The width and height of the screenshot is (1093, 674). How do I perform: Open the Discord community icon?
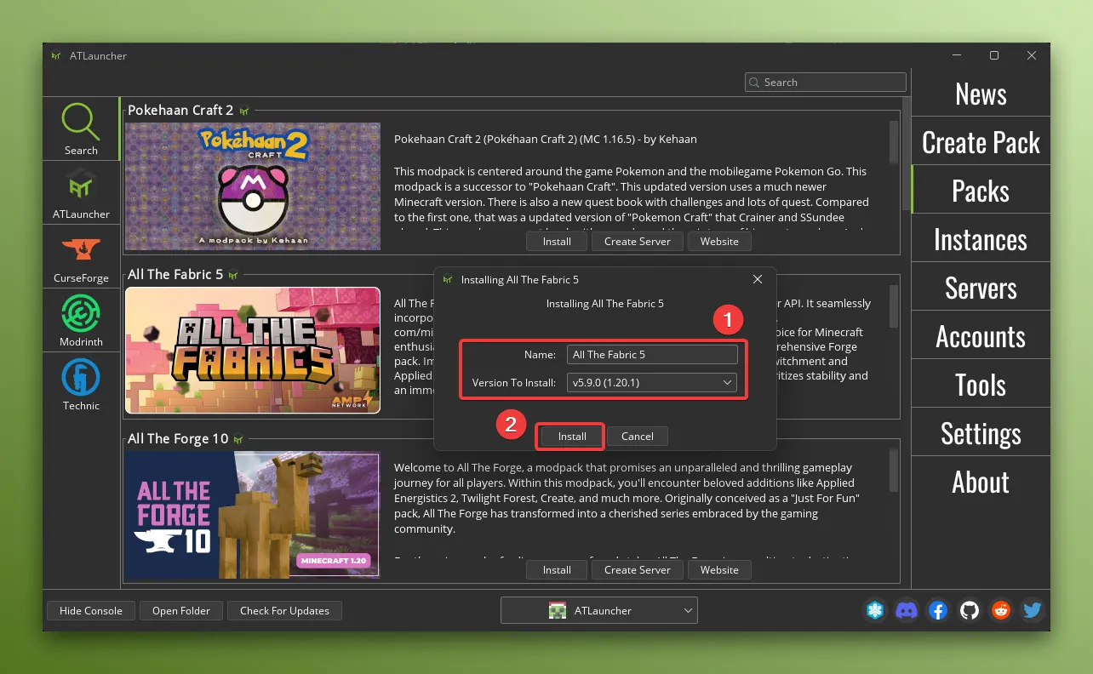pos(907,610)
